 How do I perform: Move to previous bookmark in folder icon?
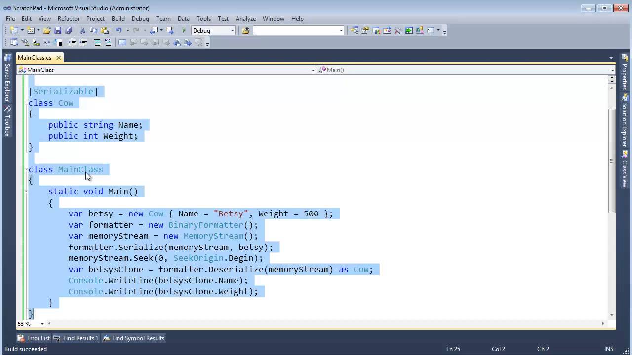coord(155,43)
